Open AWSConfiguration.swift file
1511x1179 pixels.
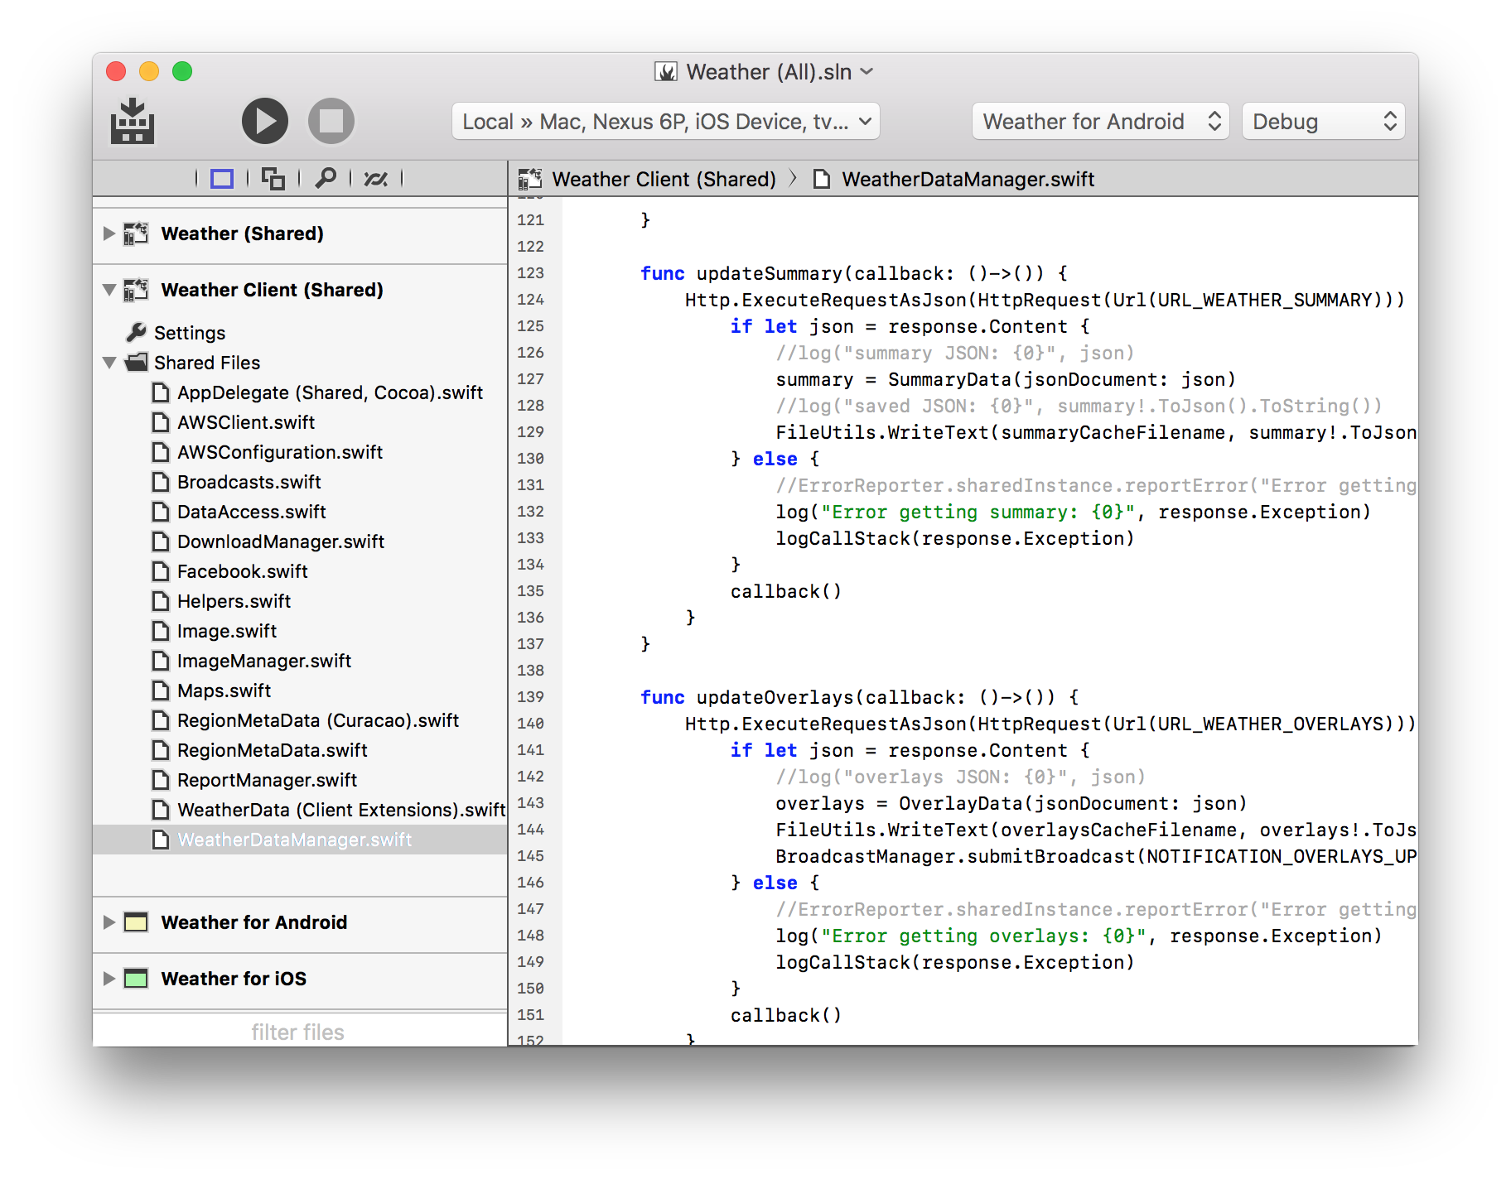point(280,452)
